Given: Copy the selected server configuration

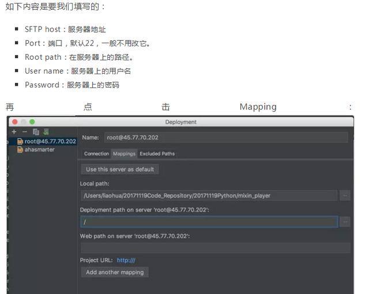Looking at the screenshot, I should (36, 132).
